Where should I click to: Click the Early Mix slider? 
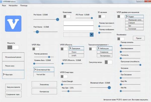[130, 84]
